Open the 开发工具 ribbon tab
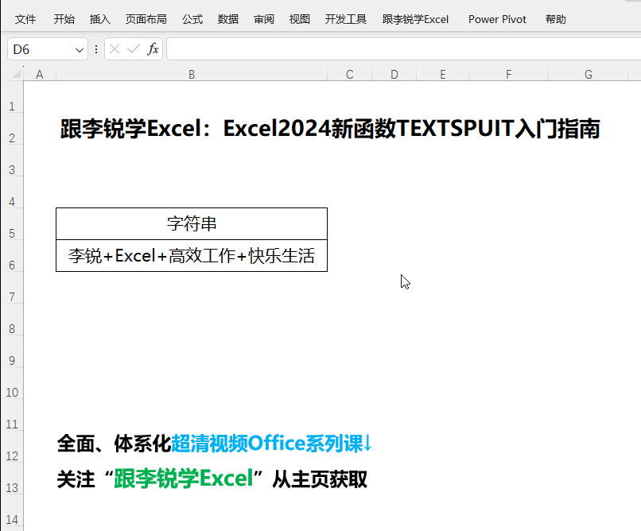 [346, 19]
